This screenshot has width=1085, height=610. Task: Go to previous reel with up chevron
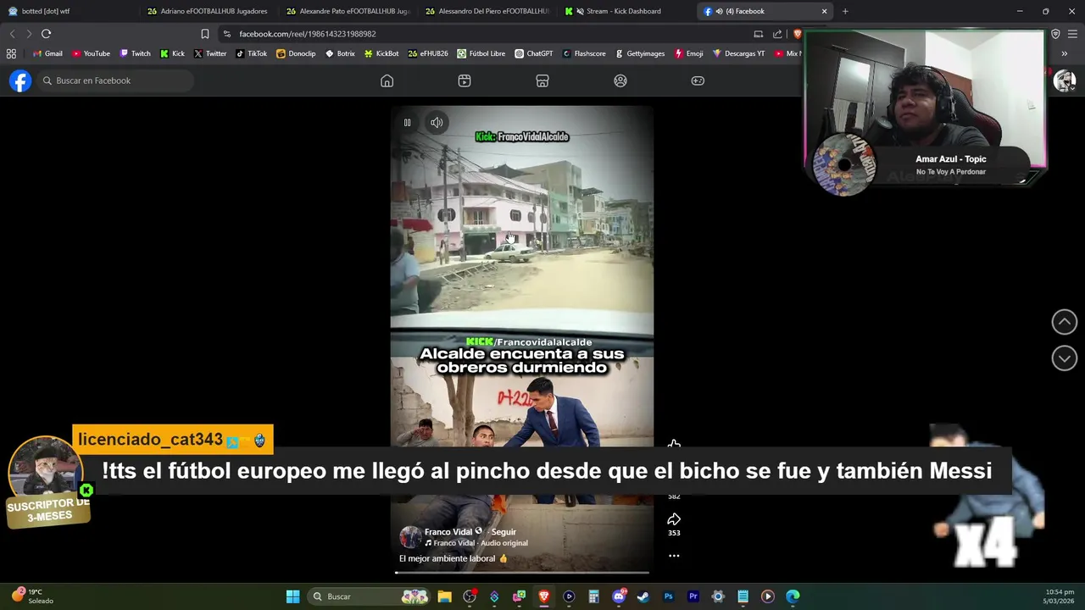(x=1065, y=322)
